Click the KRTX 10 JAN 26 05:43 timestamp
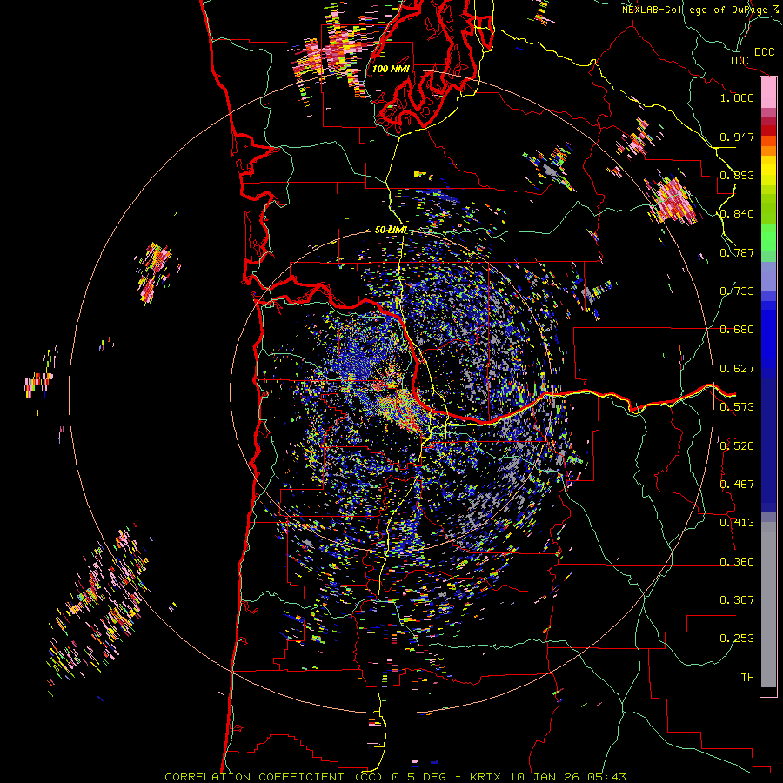Viewport: 783px width, 783px height. click(548, 777)
